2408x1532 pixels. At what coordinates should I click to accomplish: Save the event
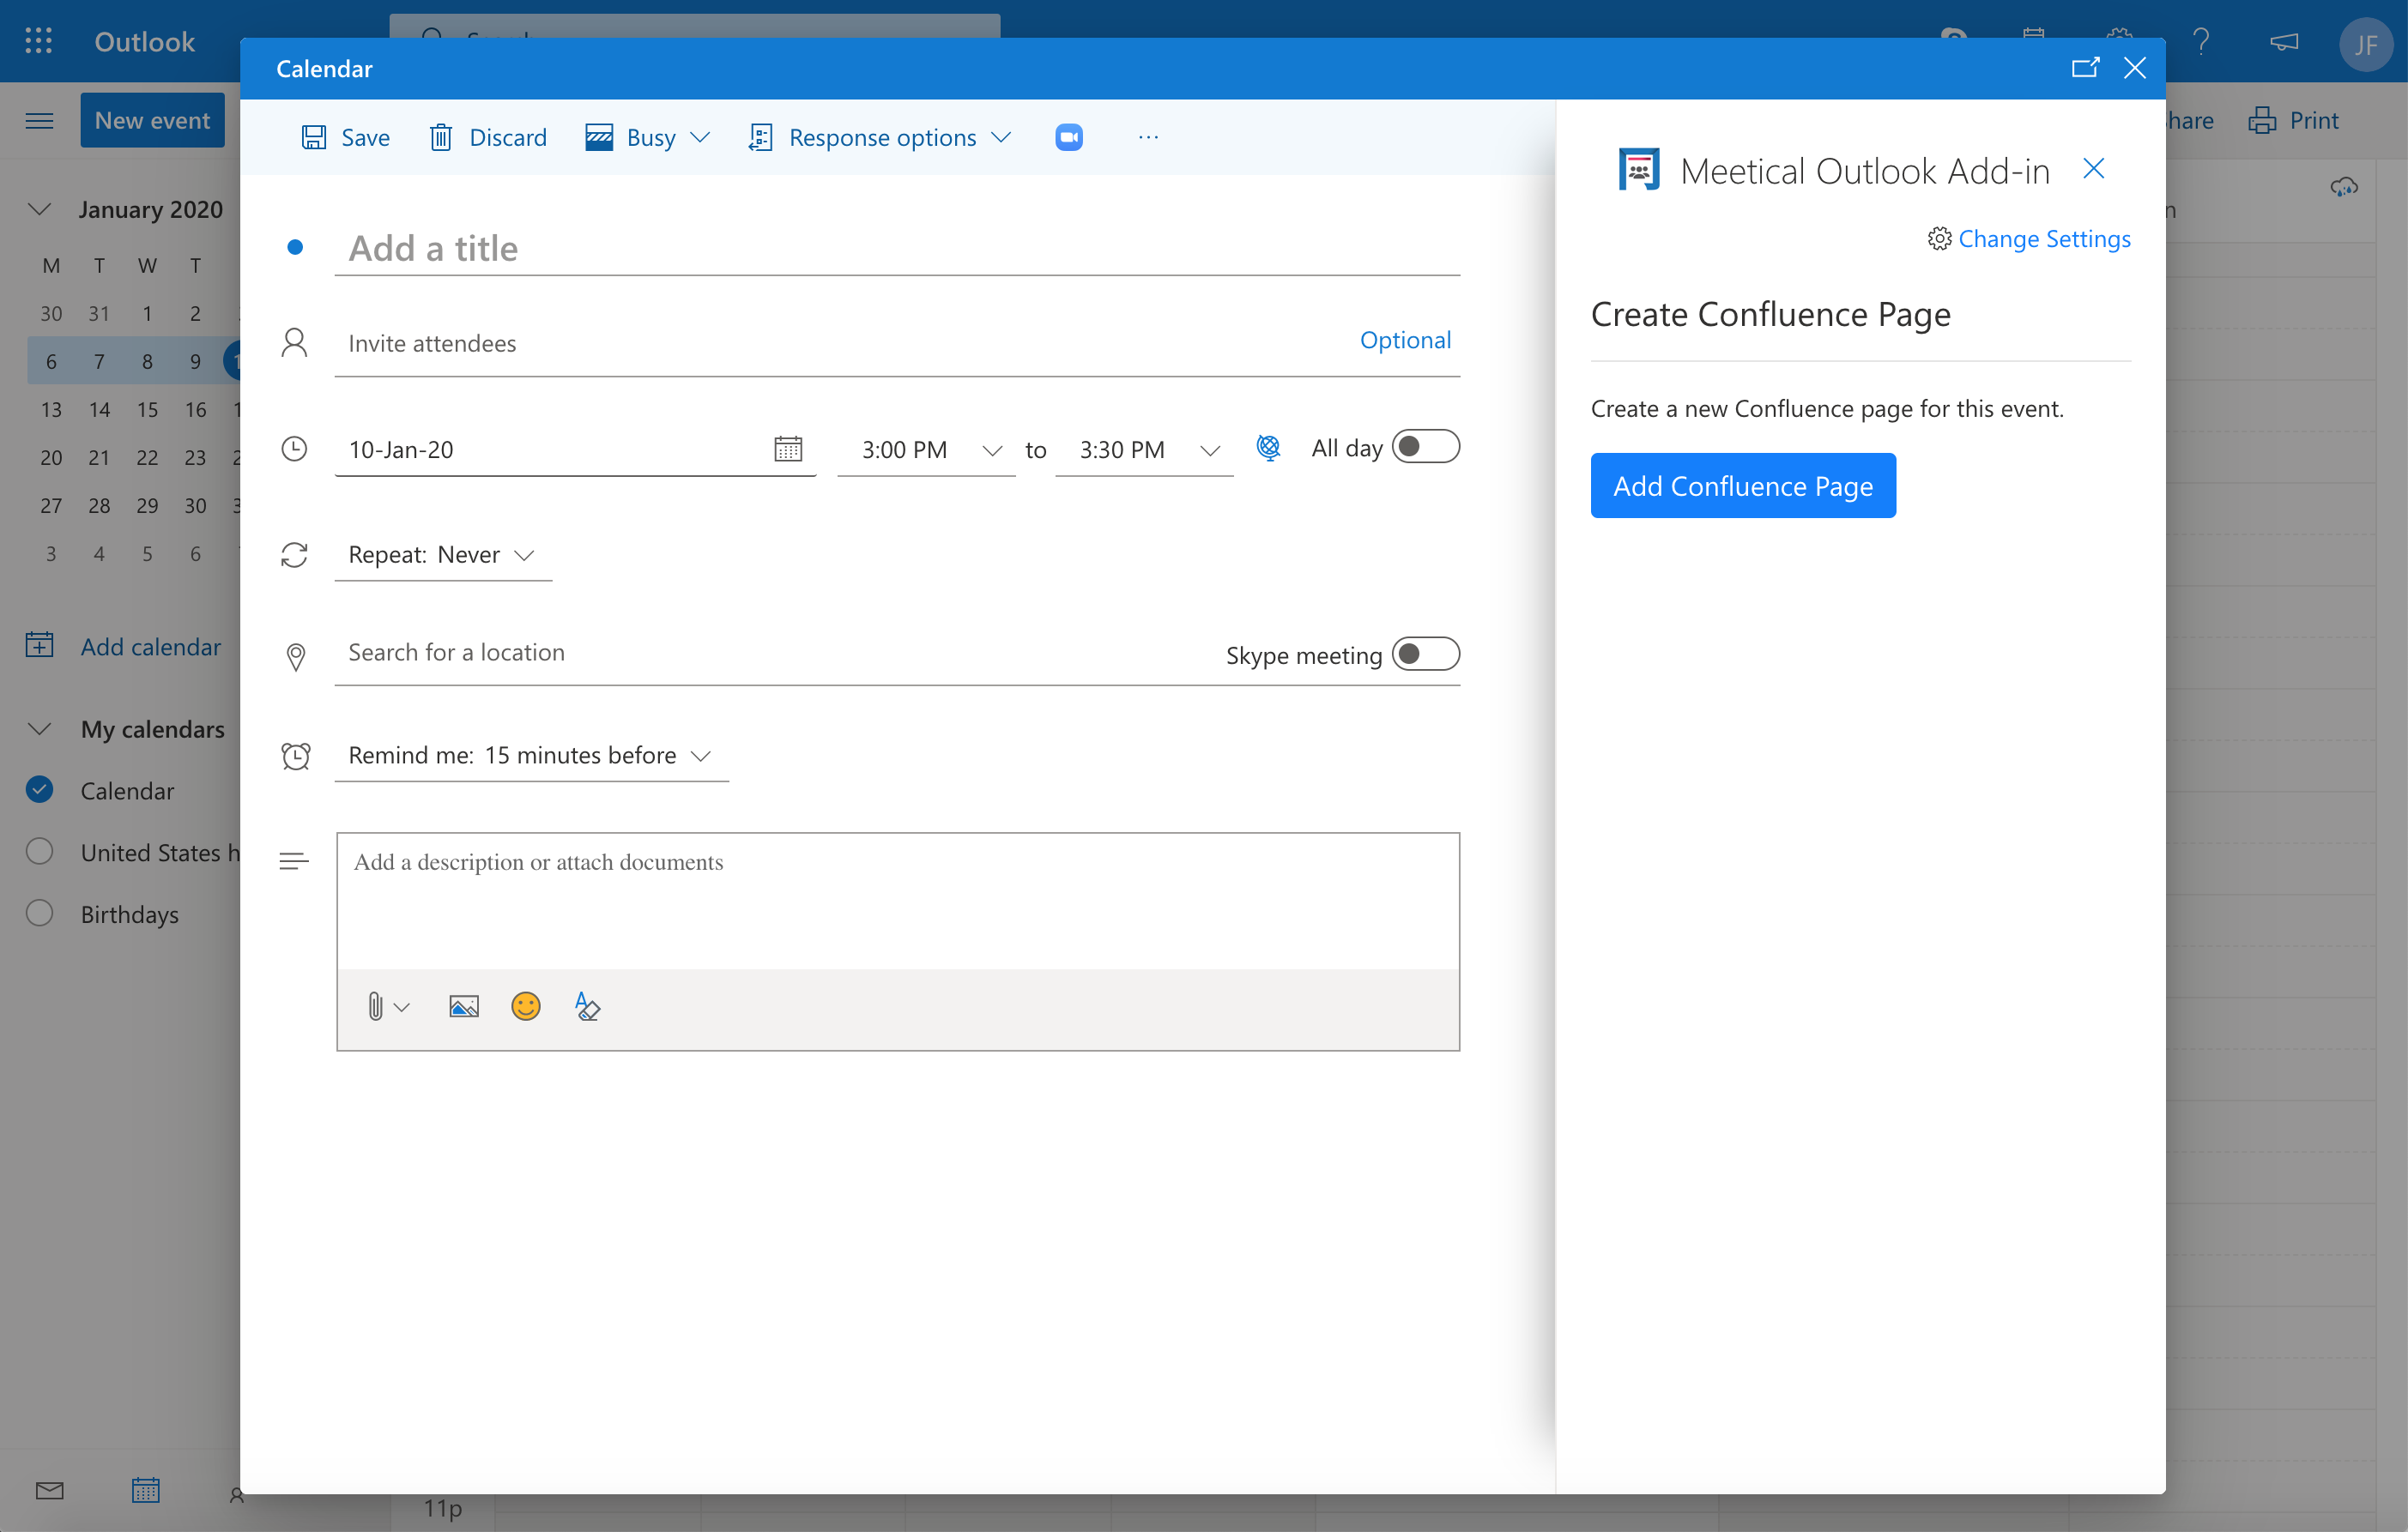click(x=346, y=137)
